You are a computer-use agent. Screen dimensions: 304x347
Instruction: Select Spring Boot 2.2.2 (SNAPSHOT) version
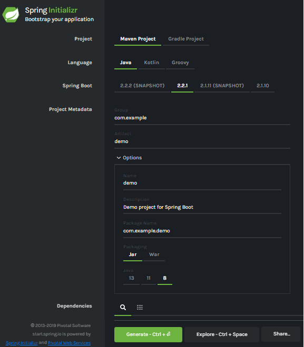(x=142, y=86)
